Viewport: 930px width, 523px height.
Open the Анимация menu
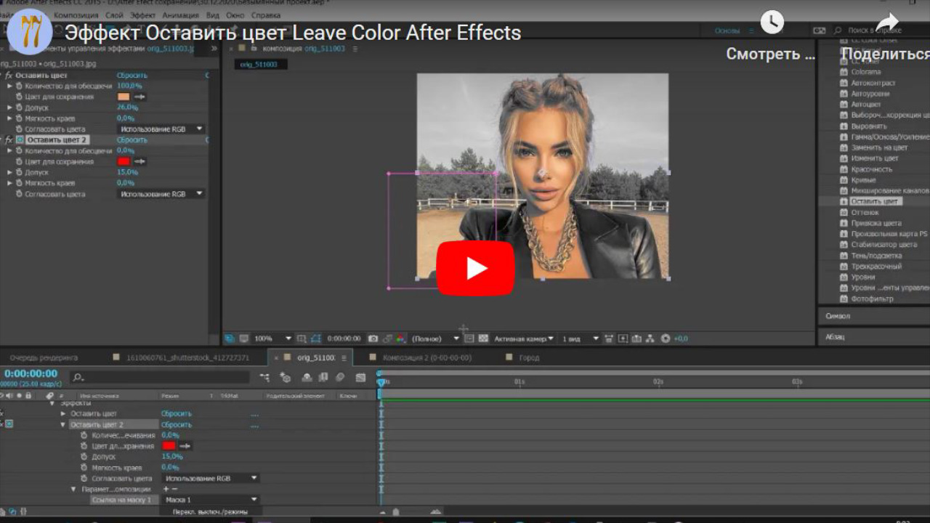coord(182,15)
